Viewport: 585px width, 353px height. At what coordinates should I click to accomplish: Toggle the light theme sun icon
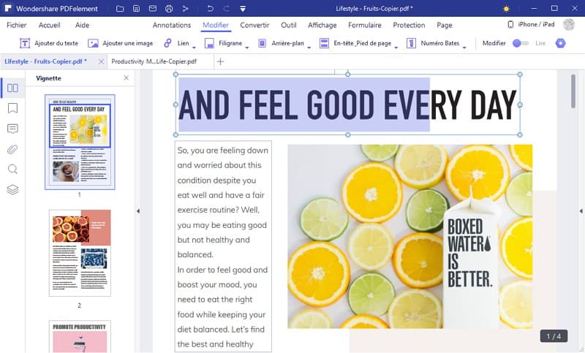[x=507, y=8]
